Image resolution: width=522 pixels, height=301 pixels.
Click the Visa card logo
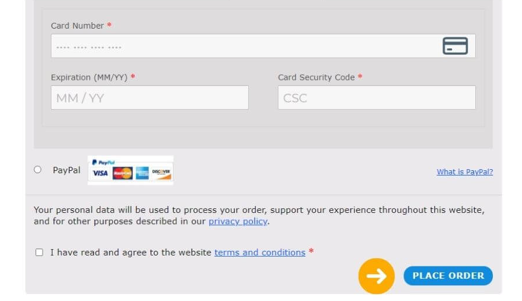click(x=100, y=173)
